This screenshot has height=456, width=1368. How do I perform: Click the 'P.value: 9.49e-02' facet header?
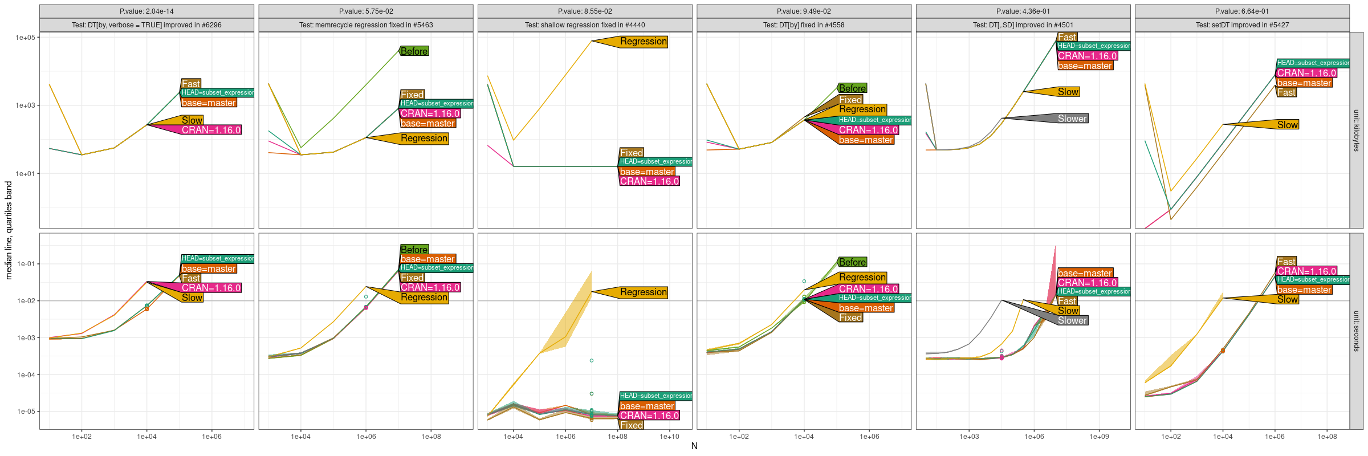point(804,11)
